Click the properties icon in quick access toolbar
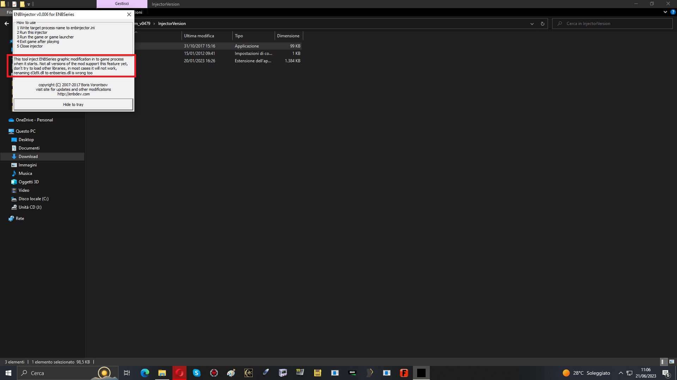 click(x=14, y=4)
